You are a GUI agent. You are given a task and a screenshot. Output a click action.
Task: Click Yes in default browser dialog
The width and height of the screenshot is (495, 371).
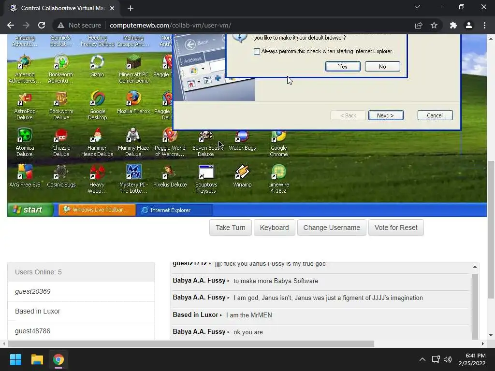(x=343, y=67)
